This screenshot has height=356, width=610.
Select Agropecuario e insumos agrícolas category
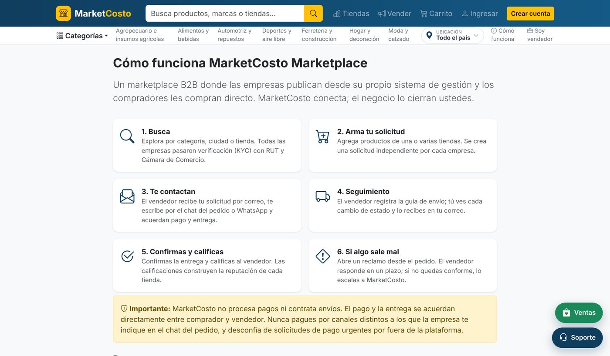tap(140, 35)
